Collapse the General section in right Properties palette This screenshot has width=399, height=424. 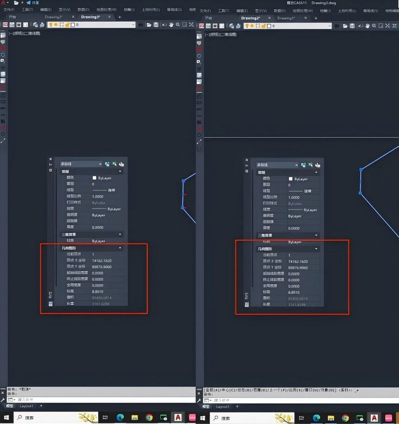click(316, 172)
